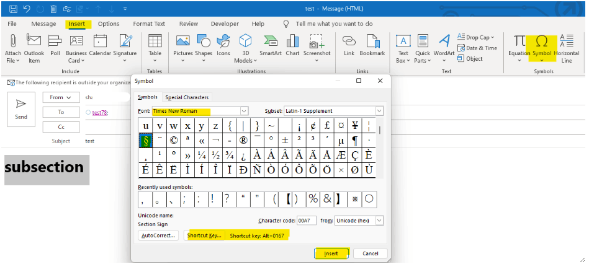Open the Signature tool in ribbon

(x=127, y=42)
